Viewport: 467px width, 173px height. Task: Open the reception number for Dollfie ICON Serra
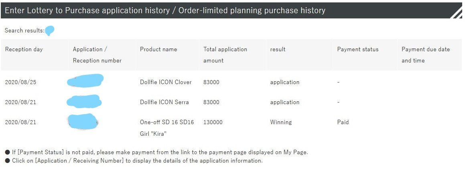point(84,101)
